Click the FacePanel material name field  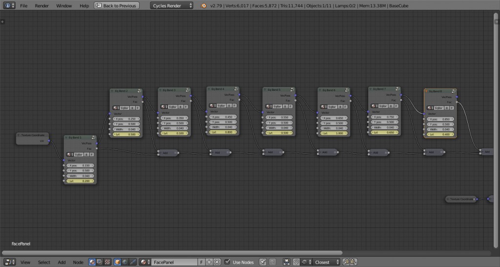click(x=174, y=262)
